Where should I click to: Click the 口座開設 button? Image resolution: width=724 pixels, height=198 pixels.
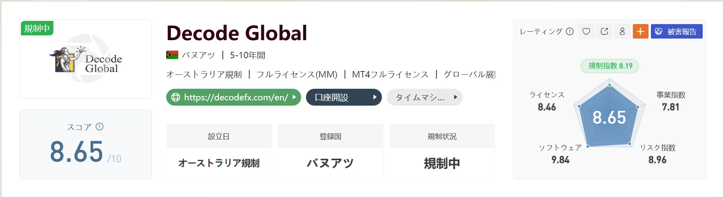pyautogui.click(x=344, y=97)
